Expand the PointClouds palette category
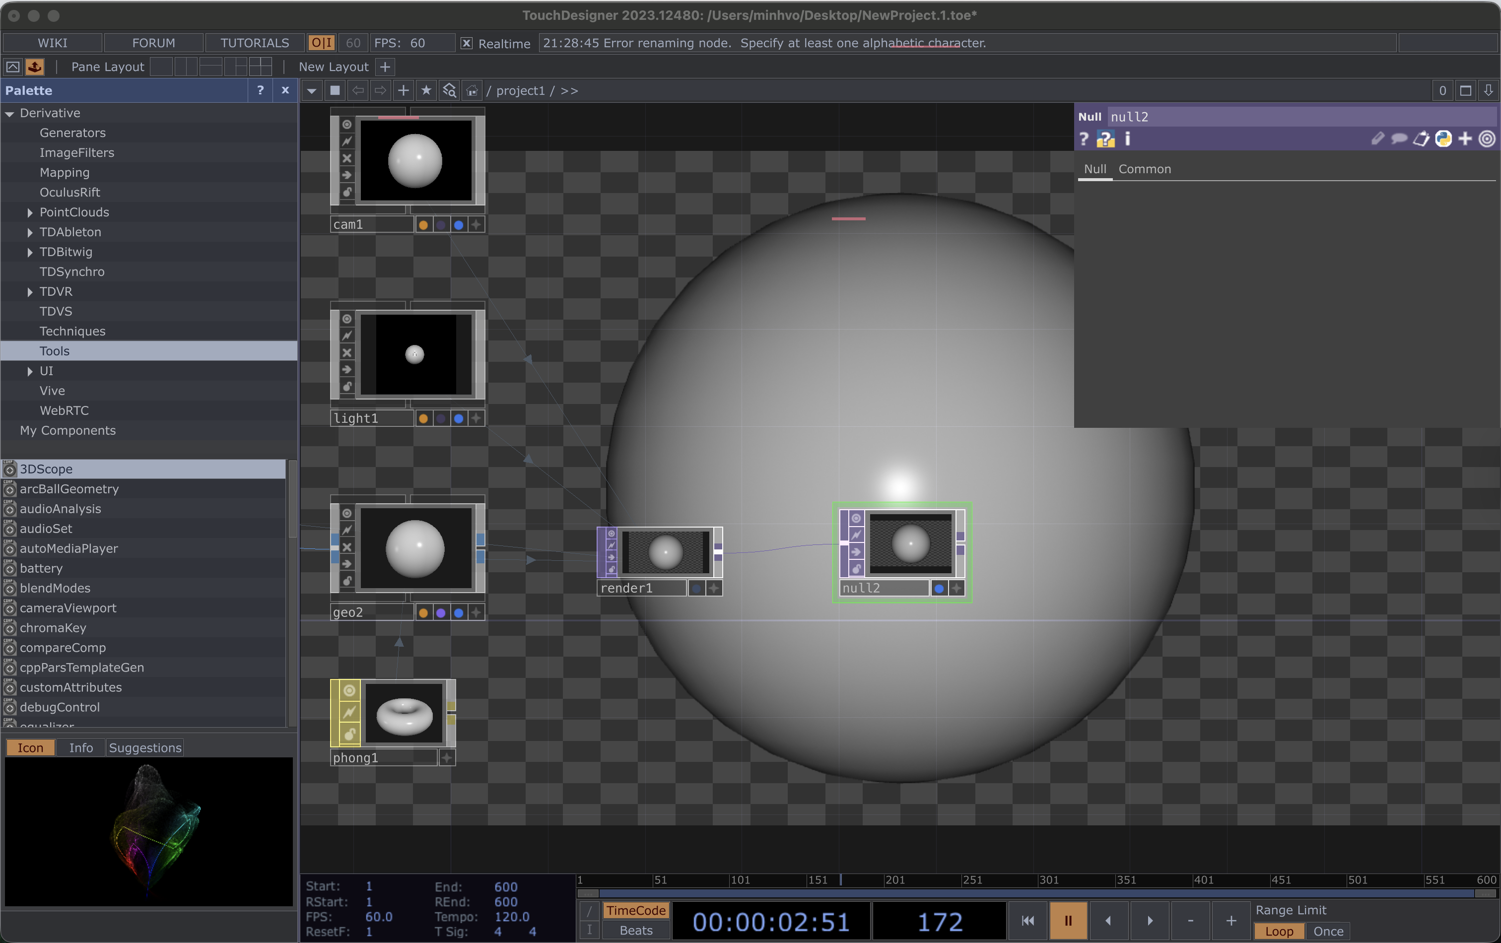This screenshot has width=1501, height=943. click(29, 212)
